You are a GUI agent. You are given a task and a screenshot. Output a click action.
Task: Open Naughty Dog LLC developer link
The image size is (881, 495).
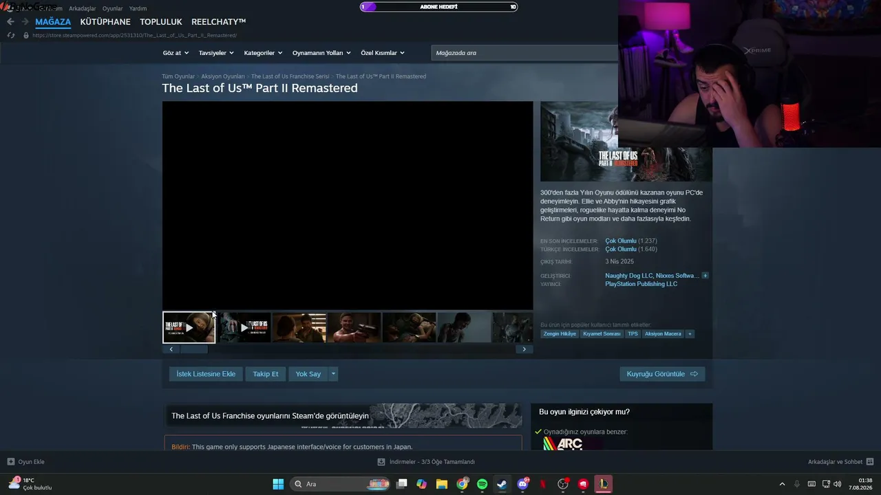point(628,276)
